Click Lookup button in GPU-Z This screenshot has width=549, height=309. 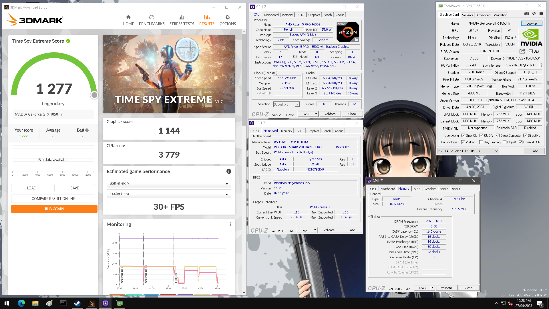(x=532, y=23)
